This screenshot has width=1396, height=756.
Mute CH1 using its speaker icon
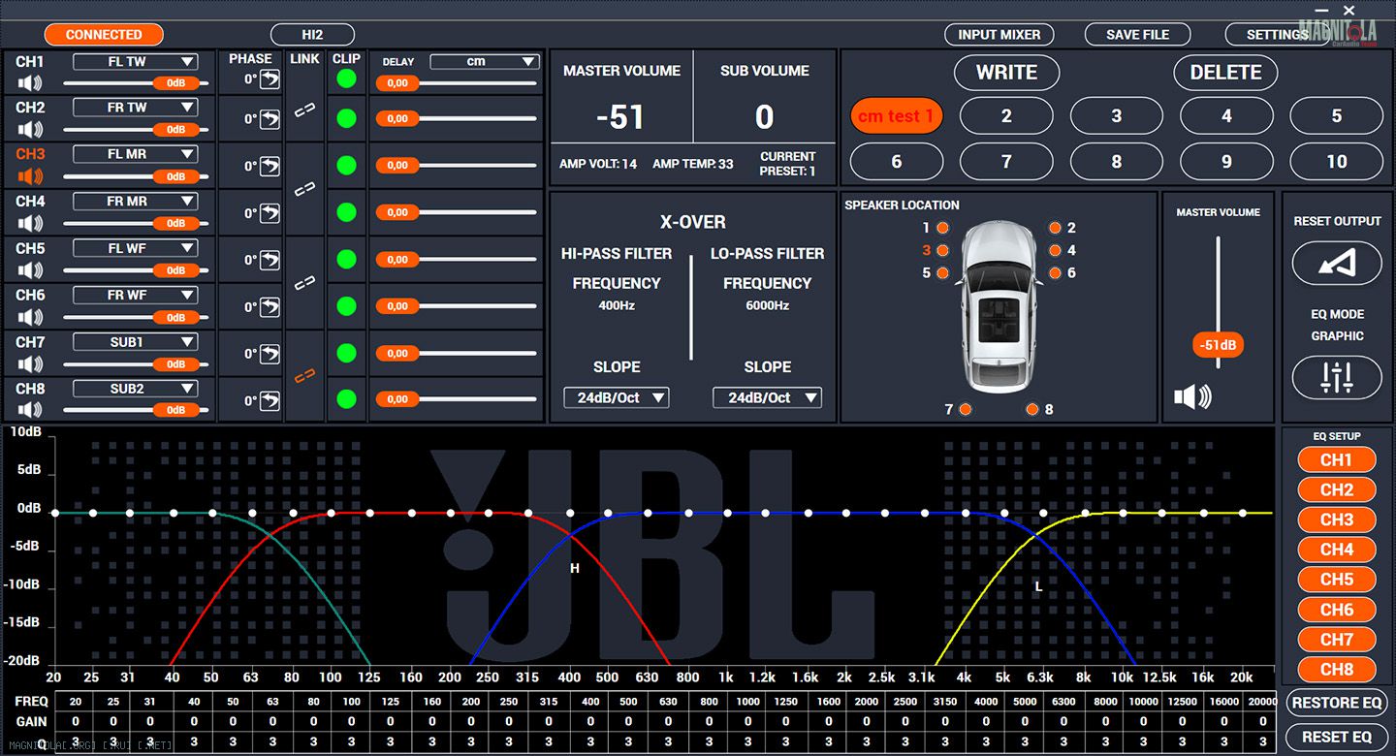[30, 83]
